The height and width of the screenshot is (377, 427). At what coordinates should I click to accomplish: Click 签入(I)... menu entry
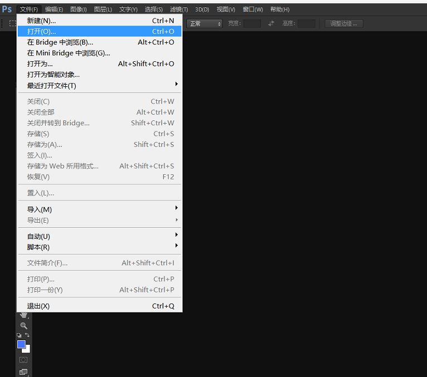click(99, 155)
